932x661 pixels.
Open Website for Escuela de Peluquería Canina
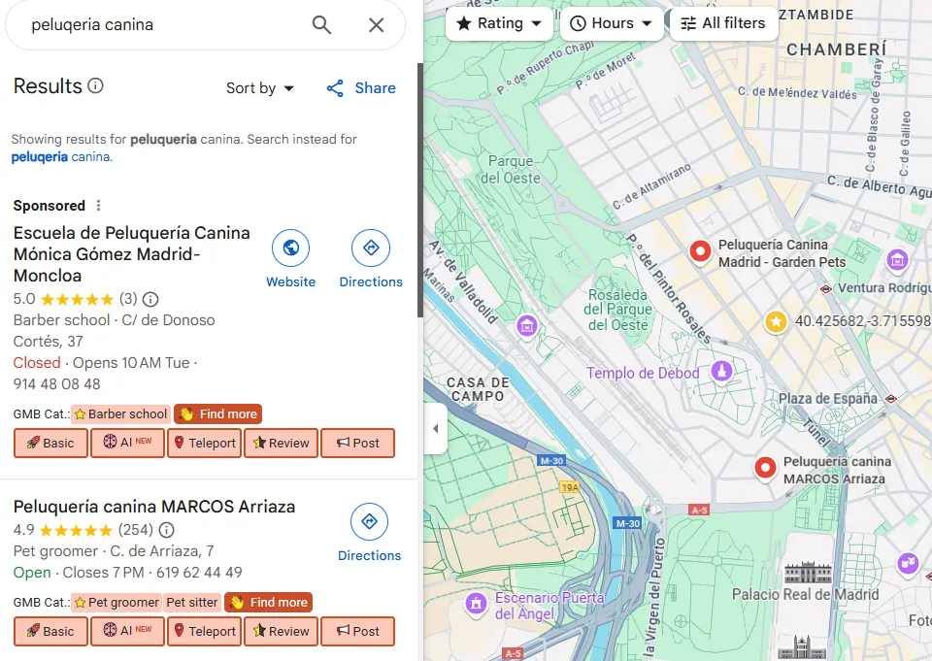pyautogui.click(x=290, y=259)
